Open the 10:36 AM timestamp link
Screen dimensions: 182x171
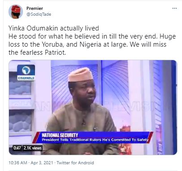(x=18, y=163)
